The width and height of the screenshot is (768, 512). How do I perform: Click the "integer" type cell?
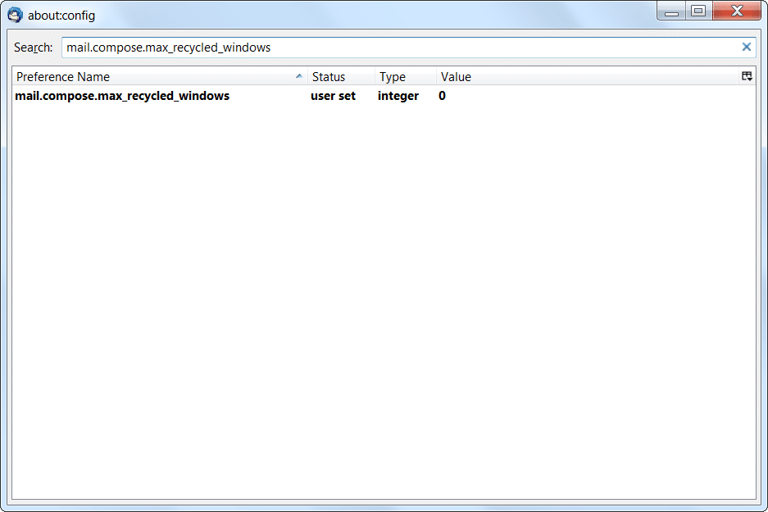click(x=398, y=96)
